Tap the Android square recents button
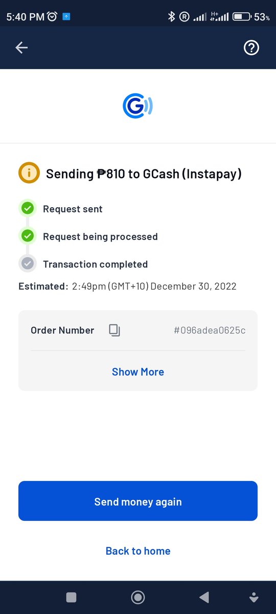The height and width of the screenshot is (614, 276). pyautogui.click(x=72, y=597)
